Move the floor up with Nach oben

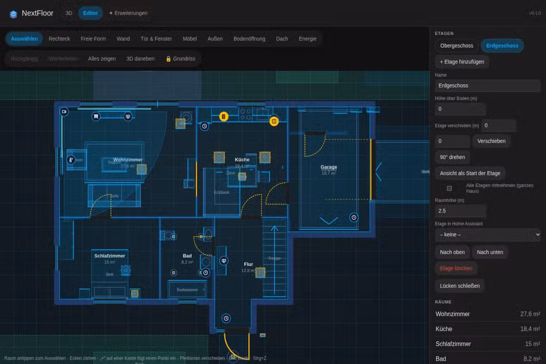pyautogui.click(x=452, y=252)
